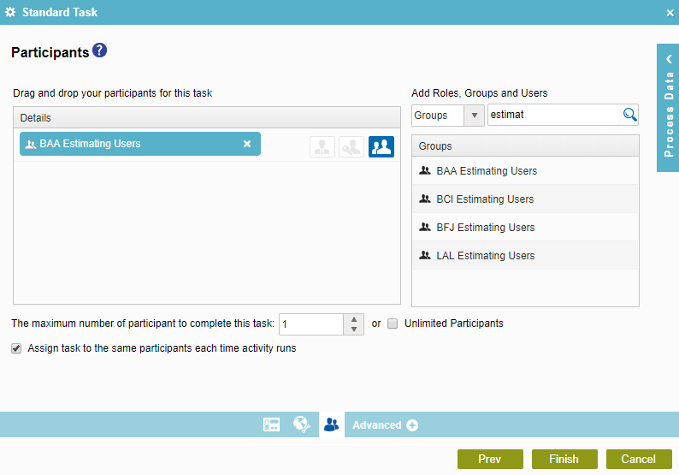
Task: Click the search magnifier icon
Action: [x=629, y=115]
